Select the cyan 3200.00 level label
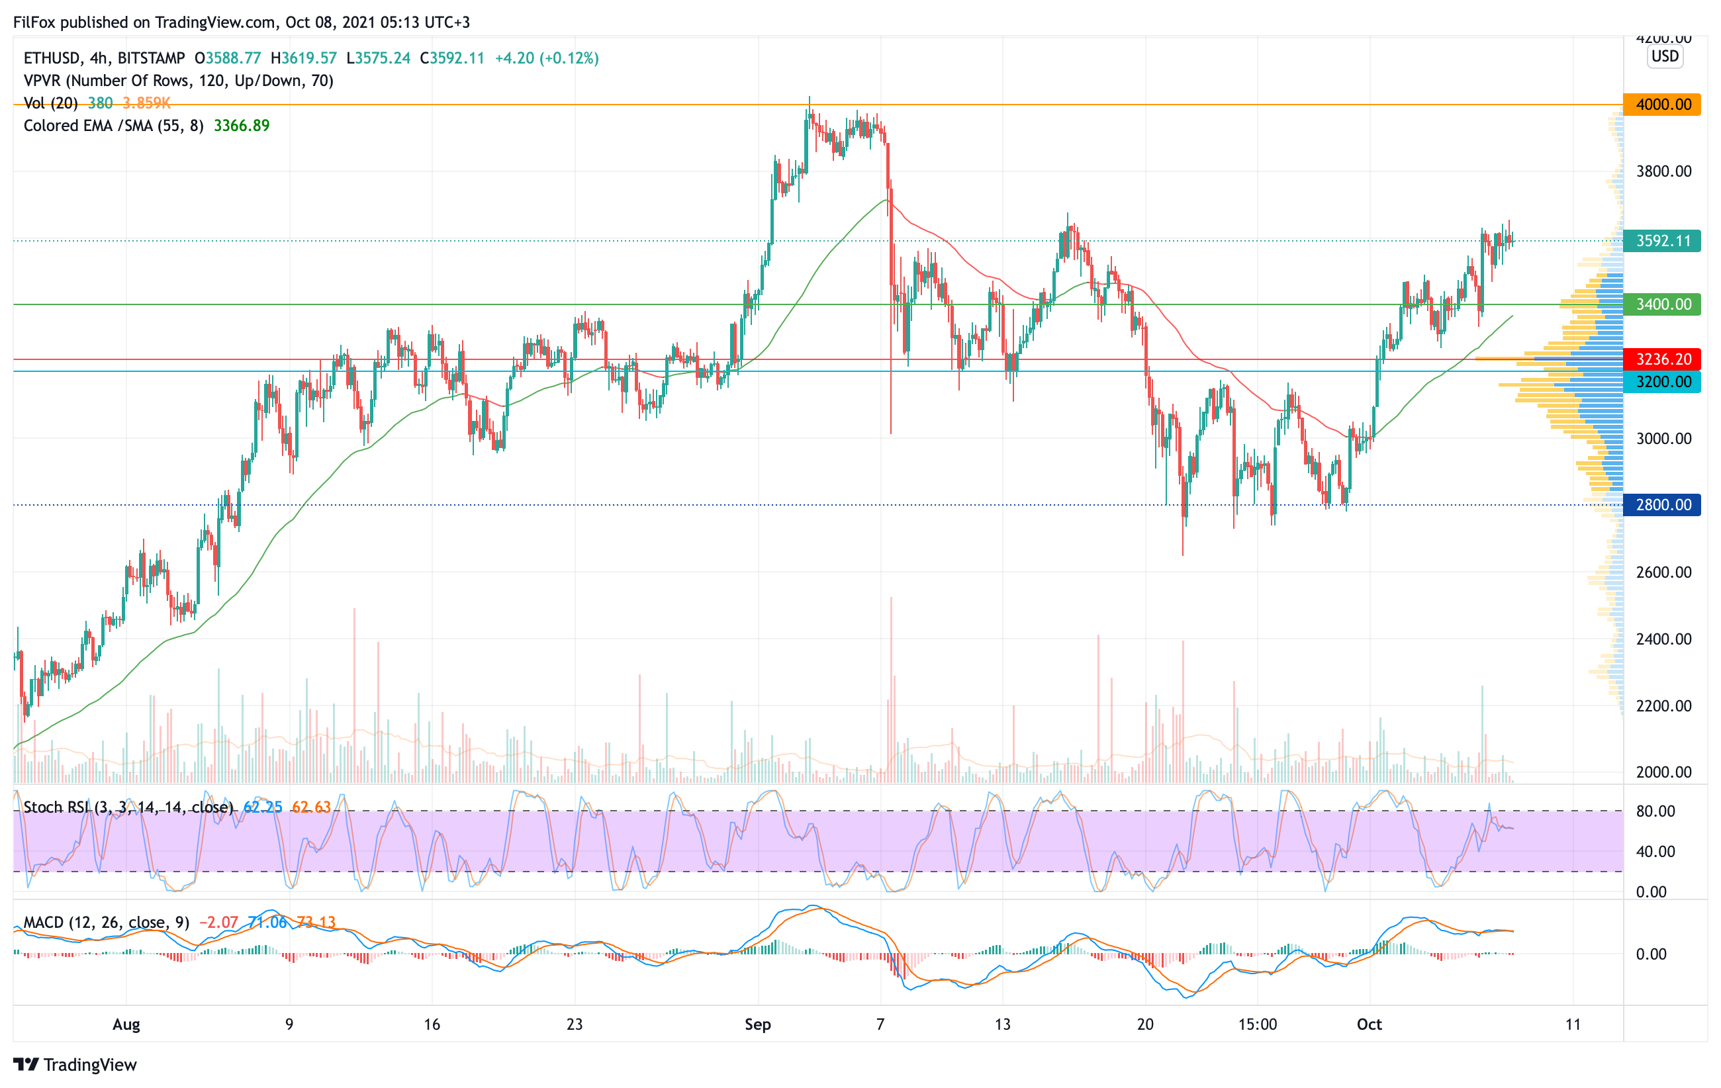The image size is (1721, 1088). pos(1662,381)
